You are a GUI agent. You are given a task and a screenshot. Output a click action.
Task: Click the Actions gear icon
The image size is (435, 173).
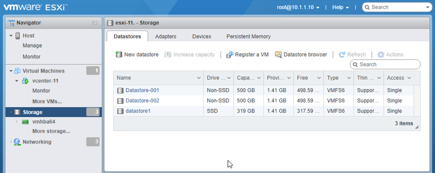coord(381,55)
